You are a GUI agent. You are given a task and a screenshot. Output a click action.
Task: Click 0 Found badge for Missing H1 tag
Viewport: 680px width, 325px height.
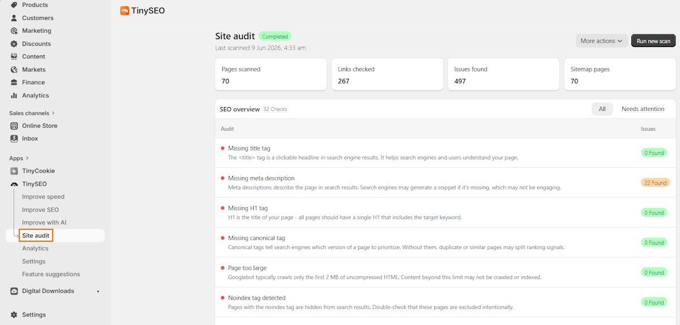[655, 213]
